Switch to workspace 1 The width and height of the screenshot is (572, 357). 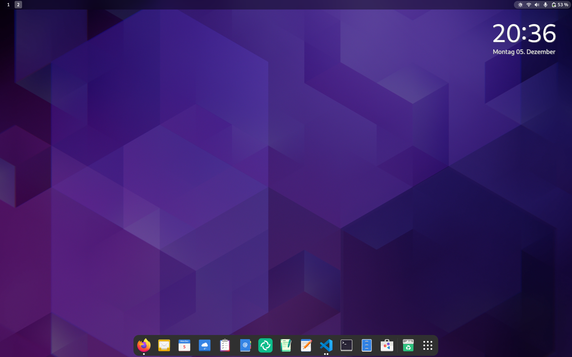pos(8,5)
